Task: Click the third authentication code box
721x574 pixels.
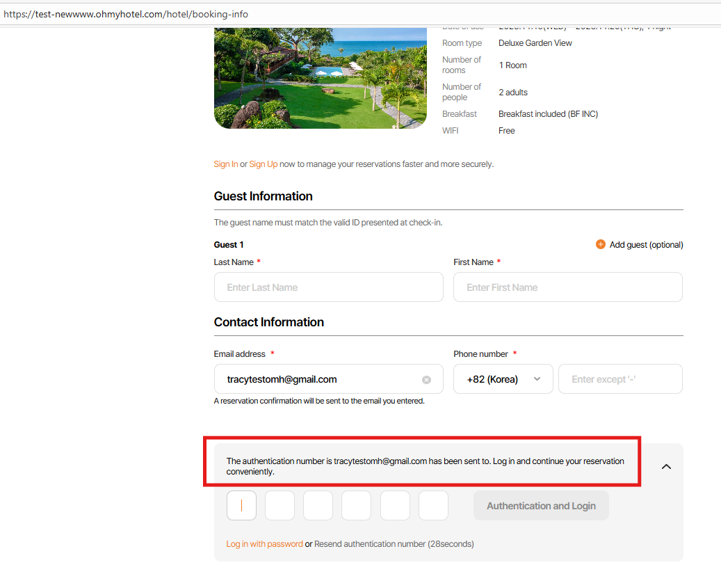Action: click(x=318, y=505)
